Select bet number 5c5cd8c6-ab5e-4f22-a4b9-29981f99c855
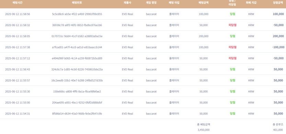This screenshot has width=286, height=134. click(x=77, y=14)
